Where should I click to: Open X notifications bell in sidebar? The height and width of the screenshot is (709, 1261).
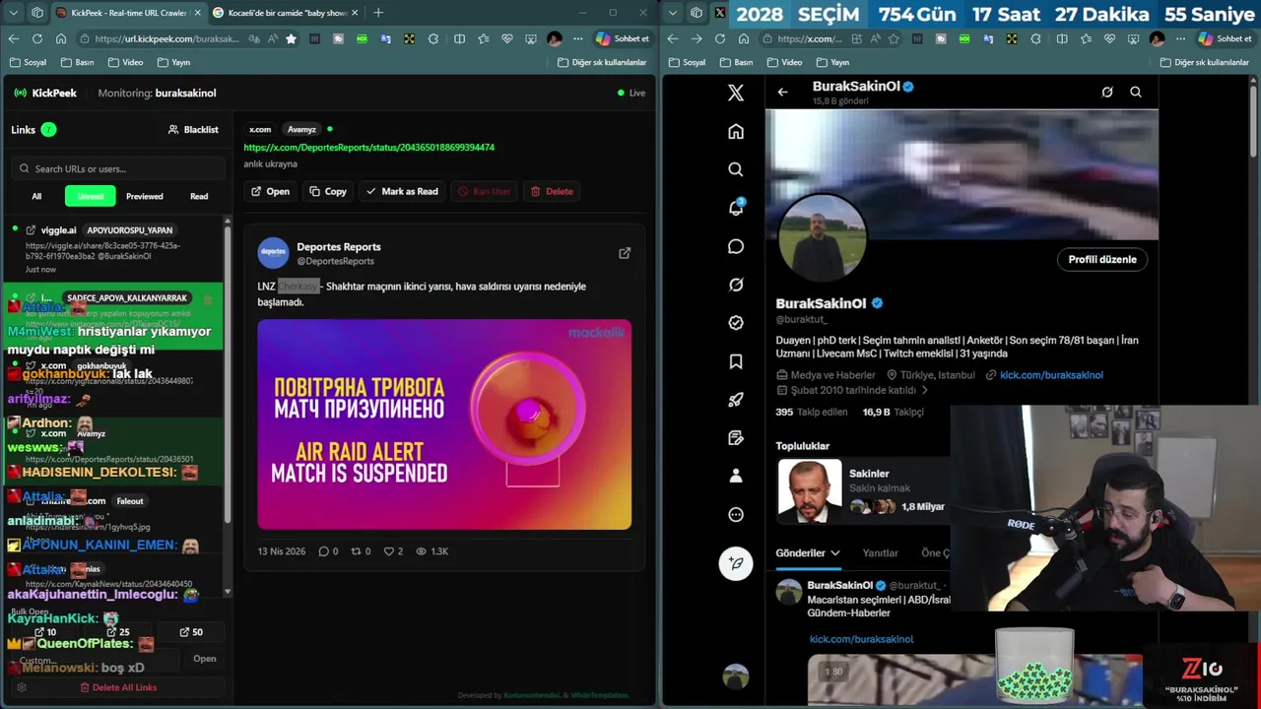coord(735,208)
